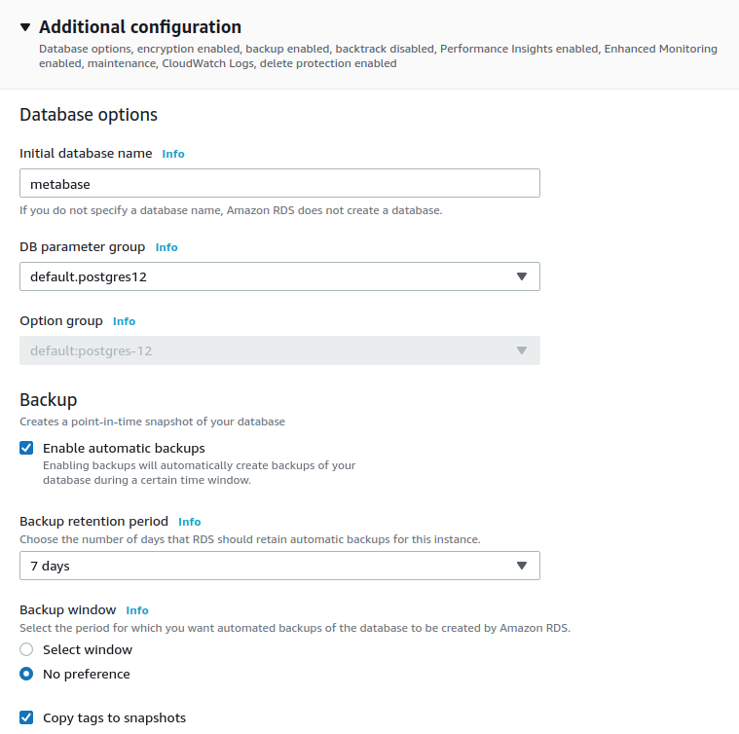
Task: Click the Copy tags to snapshots label
Action: (x=114, y=717)
